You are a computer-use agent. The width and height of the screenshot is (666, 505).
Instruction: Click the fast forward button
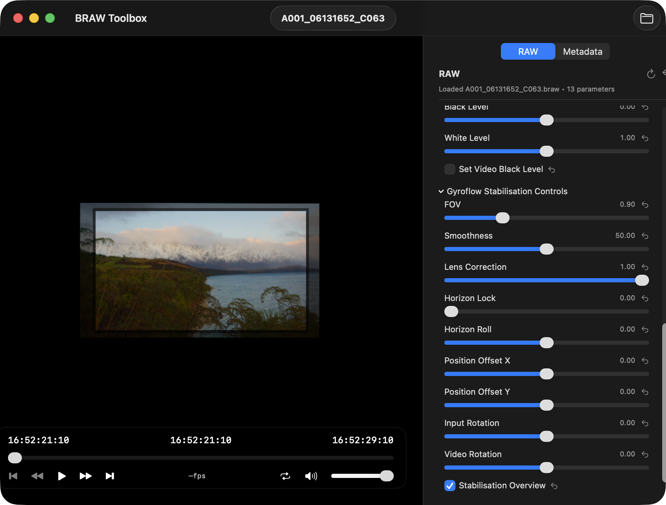coord(85,476)
